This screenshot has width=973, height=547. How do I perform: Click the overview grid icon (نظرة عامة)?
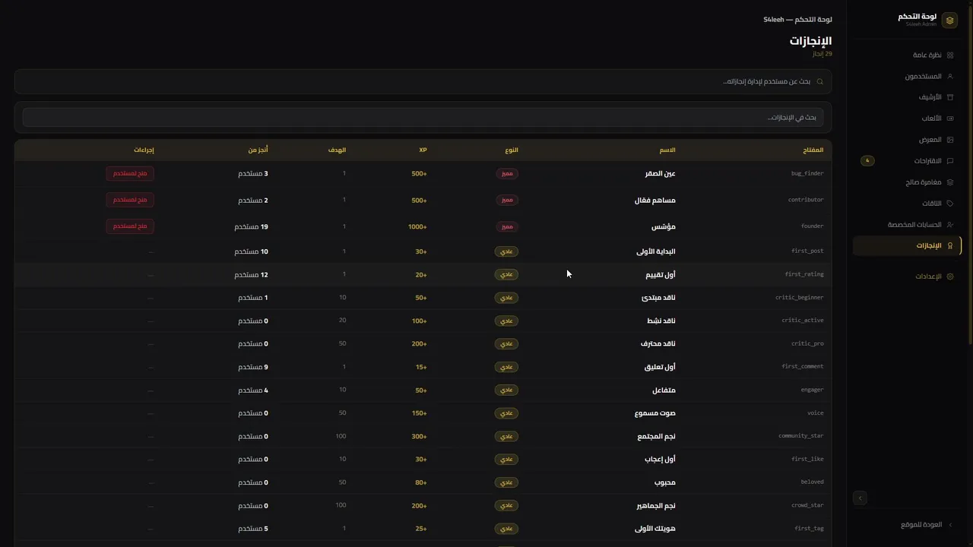950,55
